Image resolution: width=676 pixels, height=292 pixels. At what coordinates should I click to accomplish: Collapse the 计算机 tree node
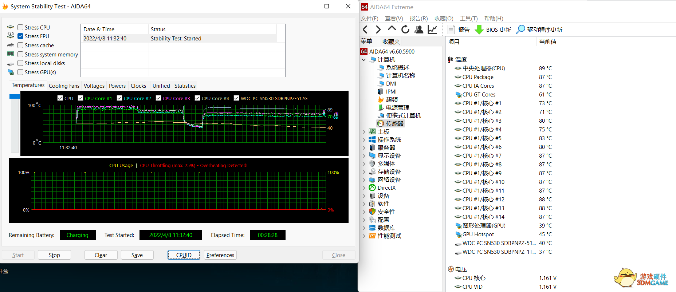(364, 60)
